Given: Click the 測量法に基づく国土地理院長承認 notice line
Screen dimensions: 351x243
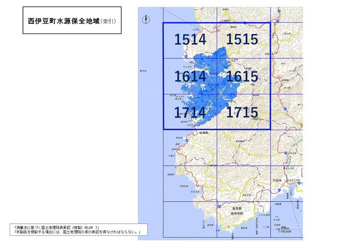Looking at the screenshot, I should [57, 228].
